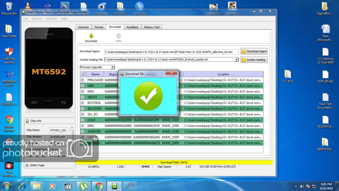The image size is (339, 191).
Task: Open the Help menu
Action: point(64,19)
